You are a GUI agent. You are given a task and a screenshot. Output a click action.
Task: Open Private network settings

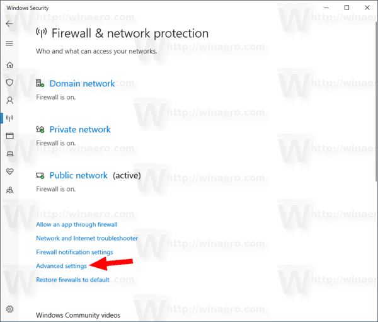pyautogui.click(x=80, y=130)
